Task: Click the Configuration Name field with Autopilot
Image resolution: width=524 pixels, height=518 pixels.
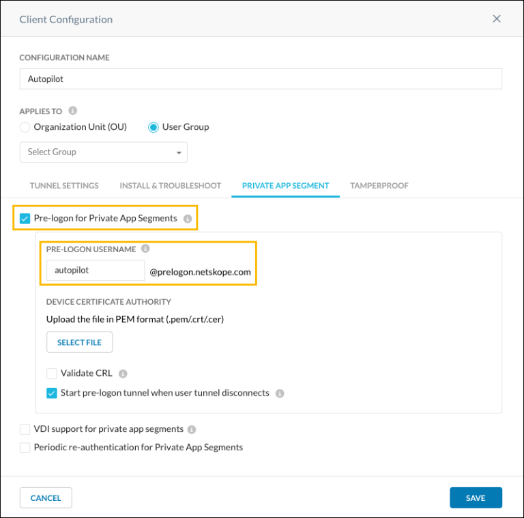Action: [x=261, y=79]
